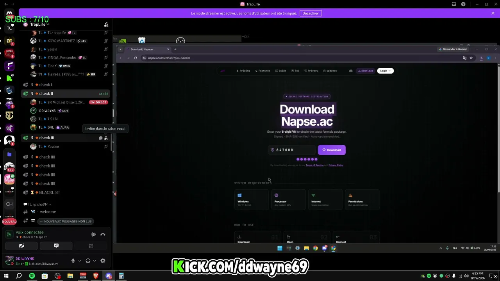Reload the Napse.ac browser page
500x281 pixels.
136,58
